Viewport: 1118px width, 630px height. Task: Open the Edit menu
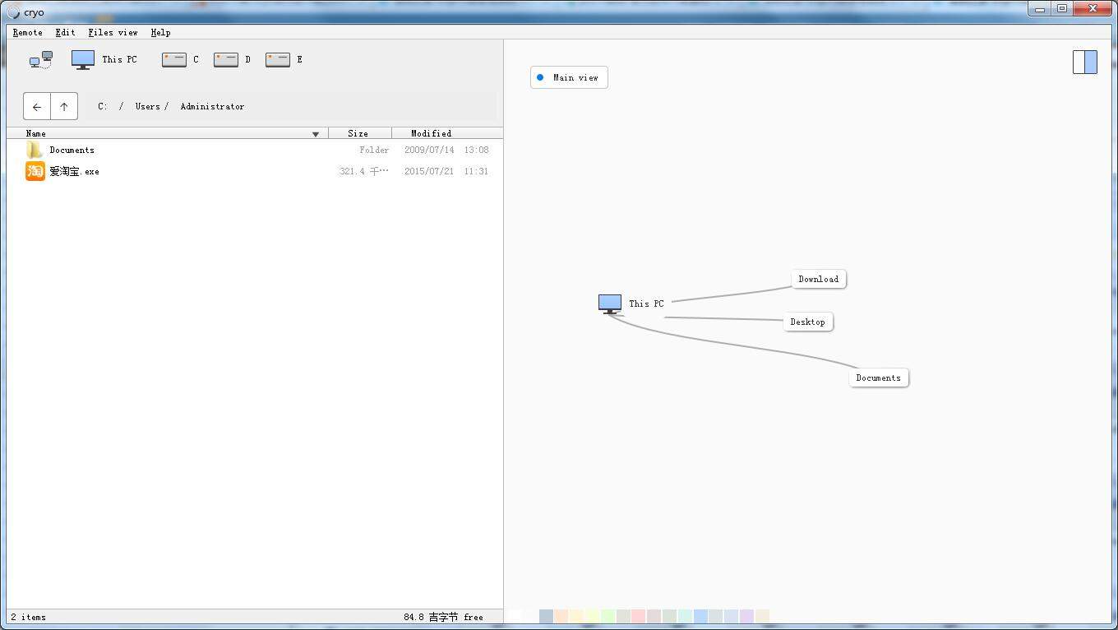pos(65,32)
